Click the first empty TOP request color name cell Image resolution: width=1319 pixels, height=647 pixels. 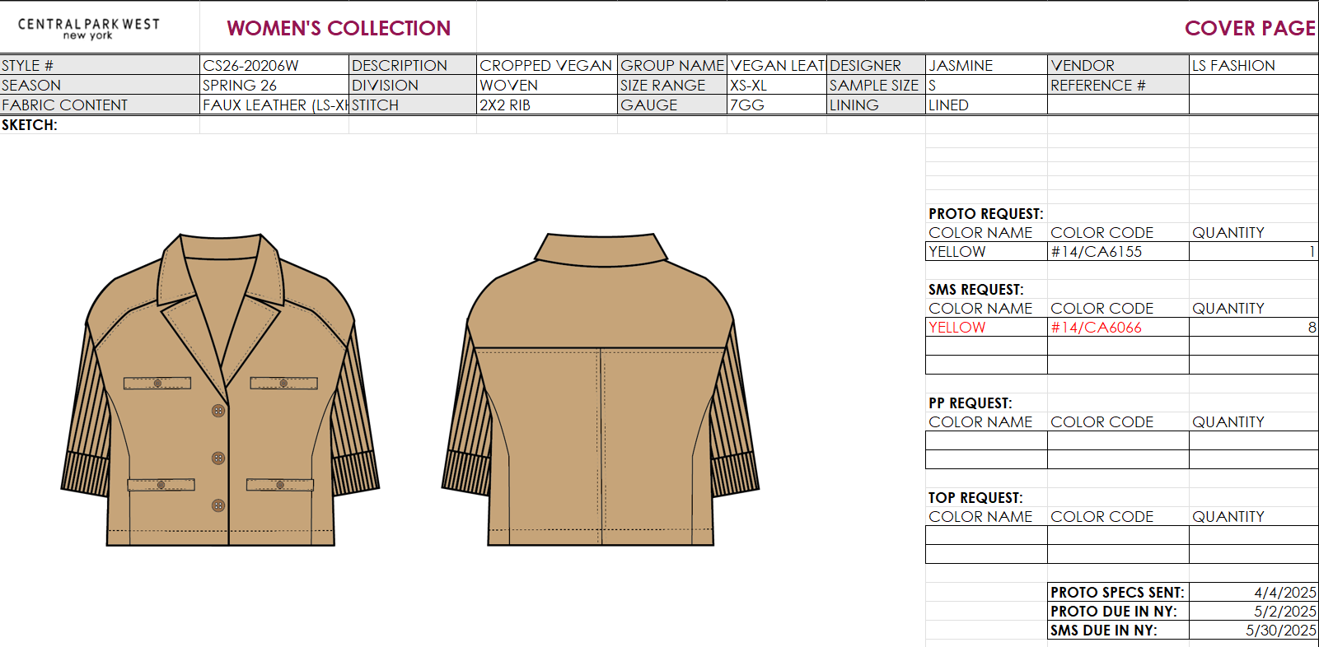(x=986, y=535)
